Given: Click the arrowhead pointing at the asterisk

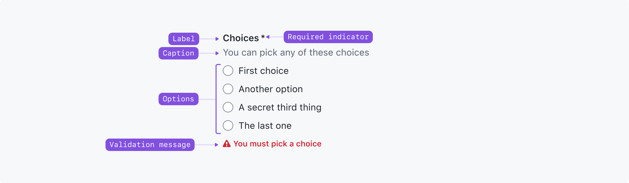Looking at the screenshot, I should coord(268,37).
